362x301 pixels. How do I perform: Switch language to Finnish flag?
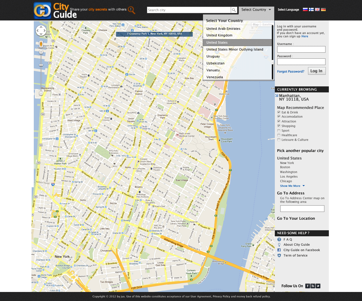click(311, 10)
